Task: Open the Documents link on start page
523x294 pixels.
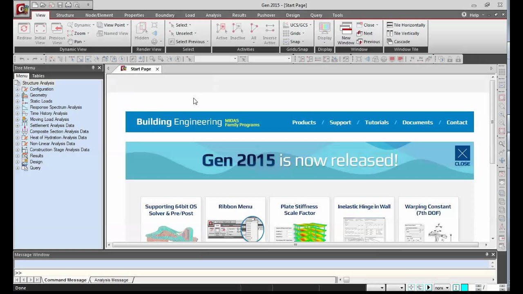Action: (418, 122)
